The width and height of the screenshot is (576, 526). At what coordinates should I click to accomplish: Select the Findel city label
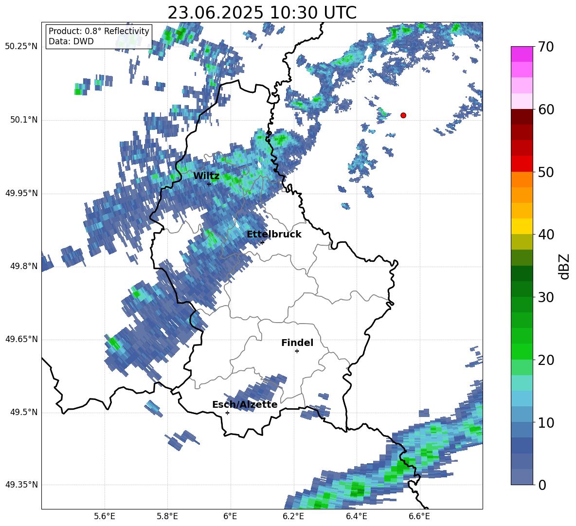[x=297, y=343]
